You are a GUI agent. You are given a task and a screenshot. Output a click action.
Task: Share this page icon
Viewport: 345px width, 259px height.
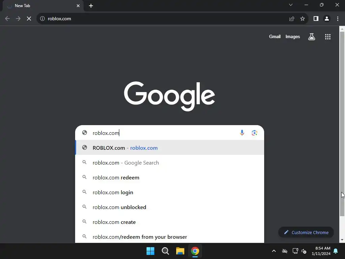292,19
